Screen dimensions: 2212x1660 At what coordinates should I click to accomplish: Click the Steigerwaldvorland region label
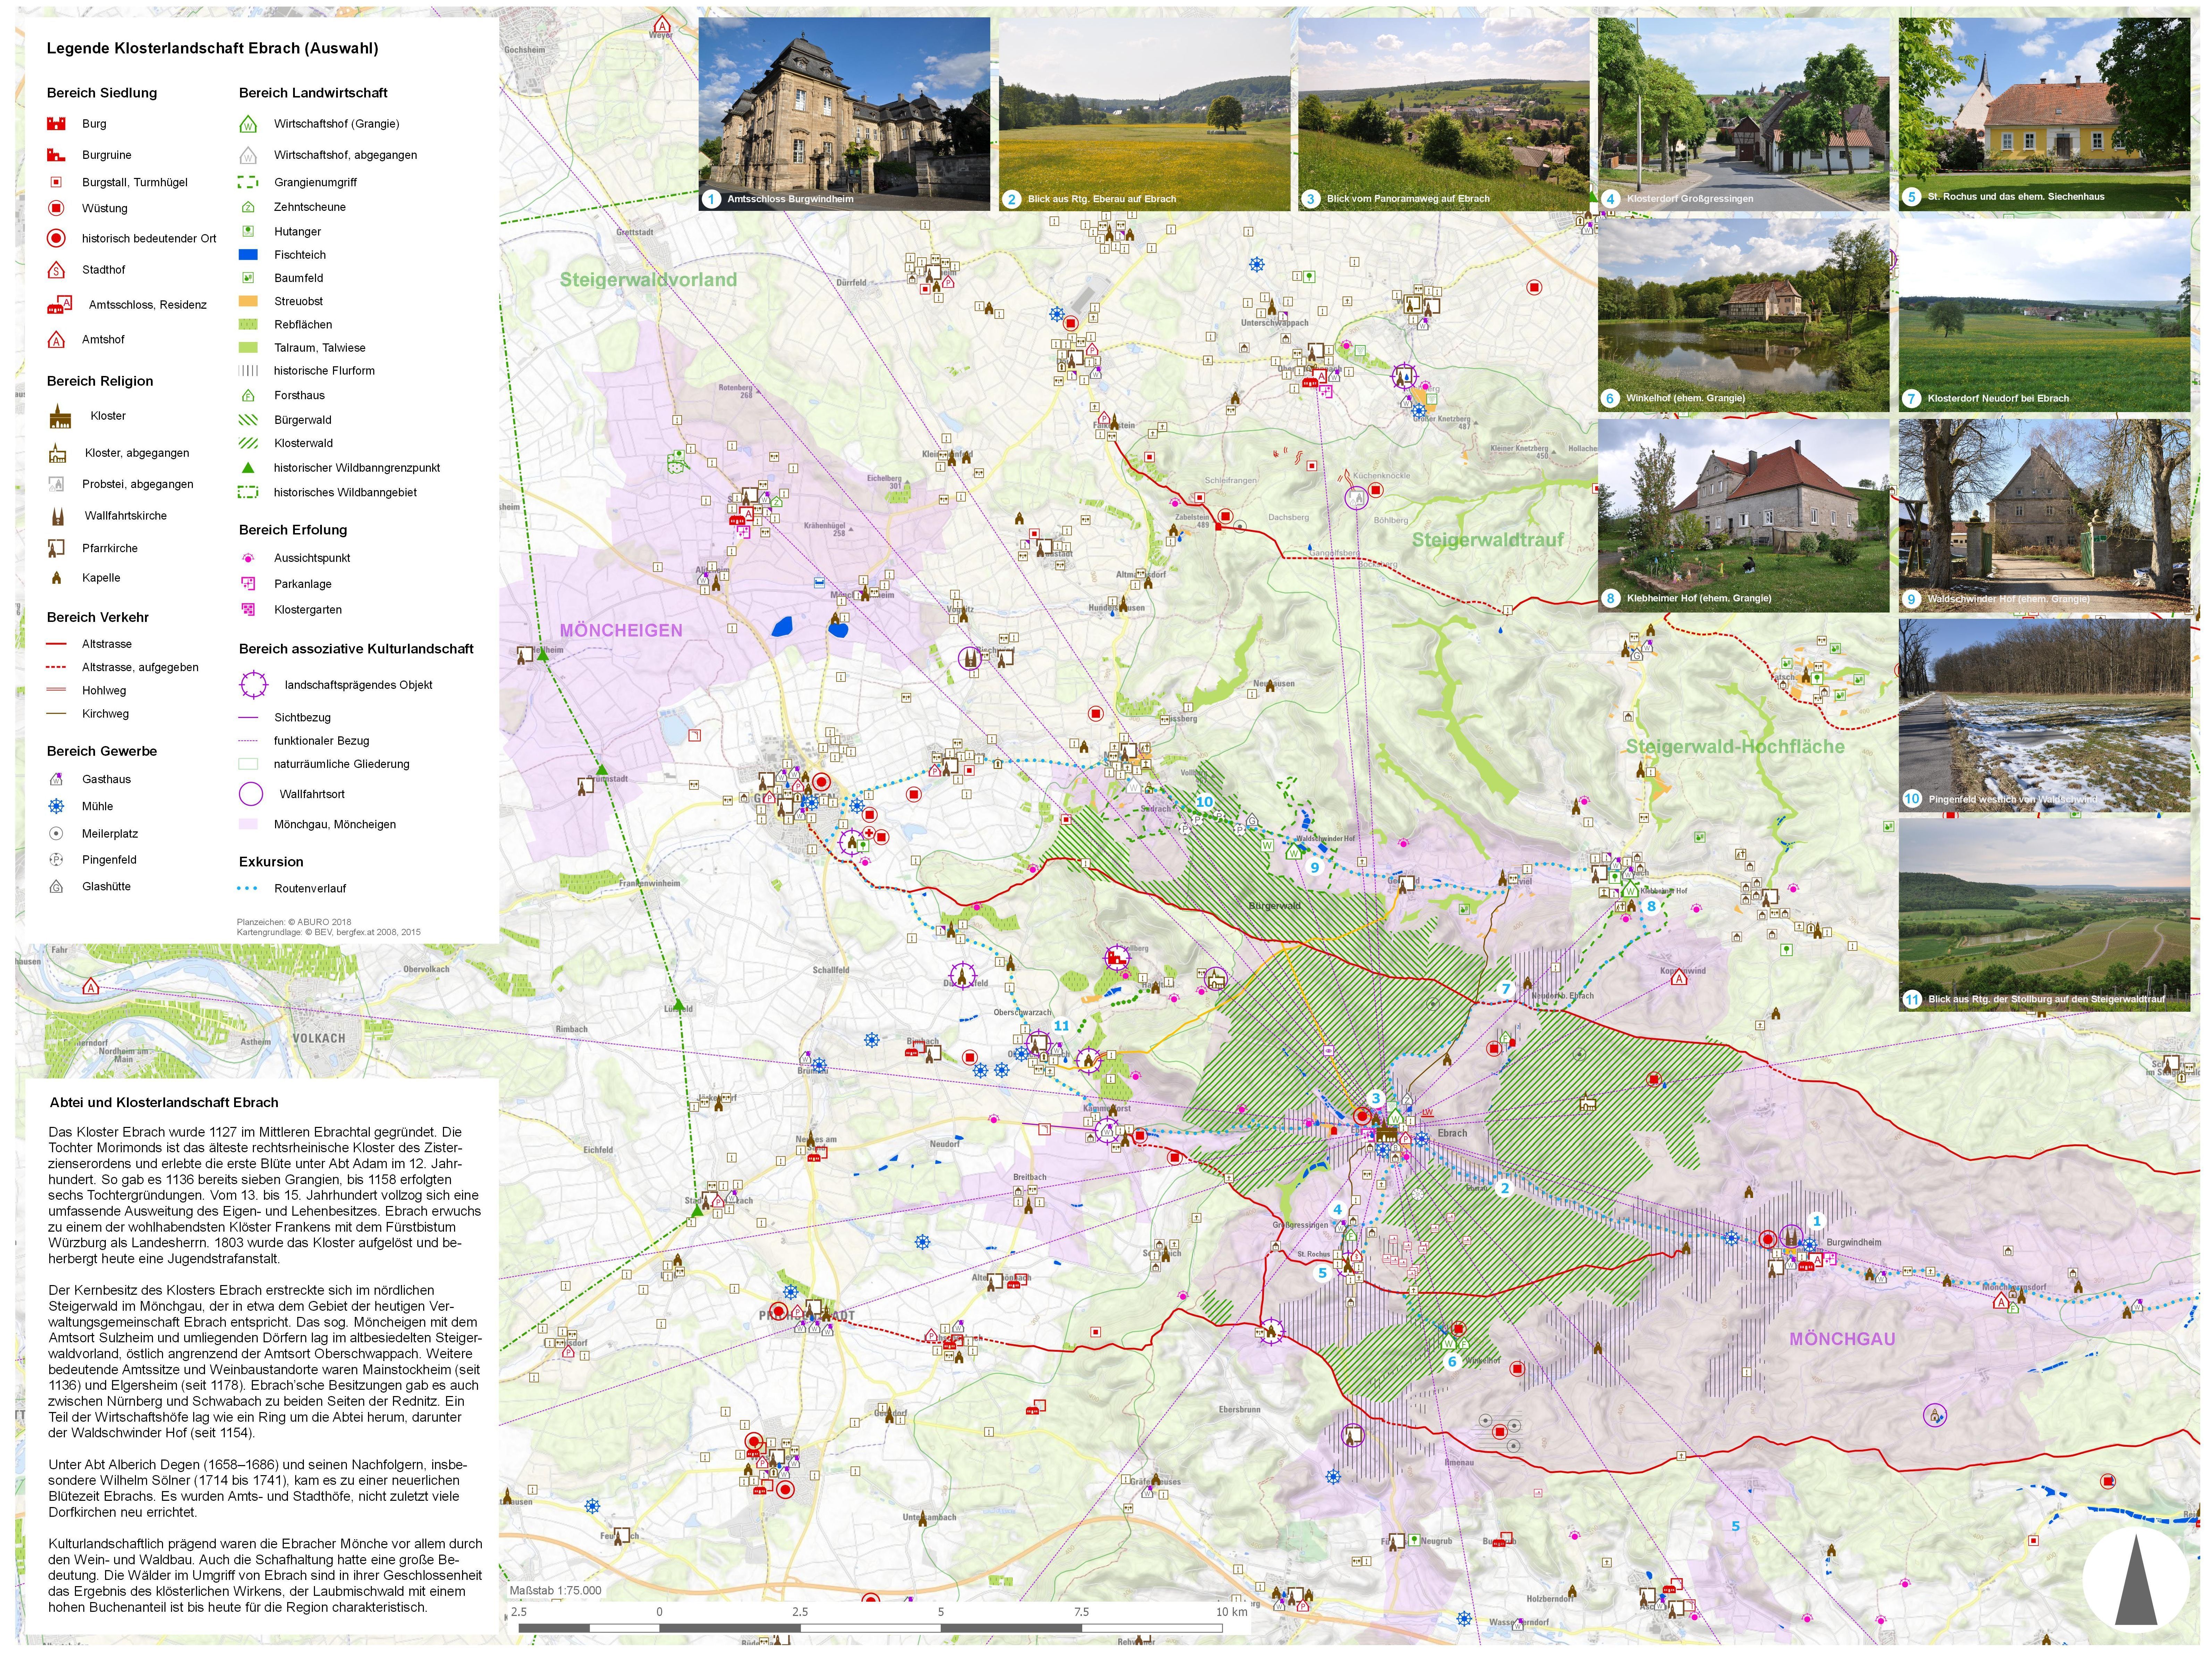[x=648, y=280]
